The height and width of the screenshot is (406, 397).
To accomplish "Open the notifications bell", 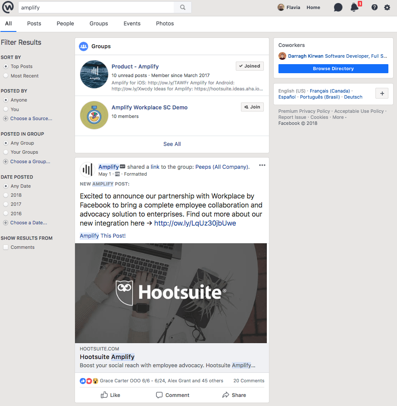I will (x=354, y=7).
